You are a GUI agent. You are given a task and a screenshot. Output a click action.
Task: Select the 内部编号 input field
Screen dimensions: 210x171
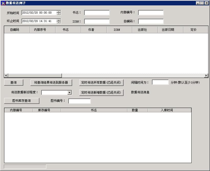[151, 13]
